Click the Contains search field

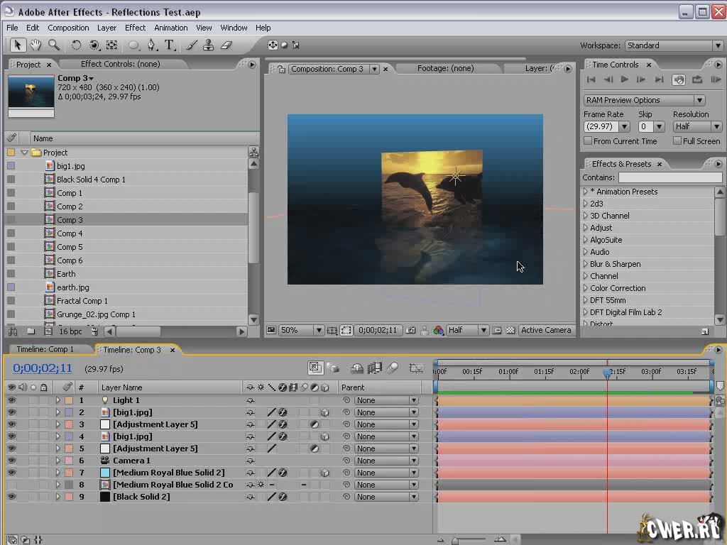[x=669, y=177]
